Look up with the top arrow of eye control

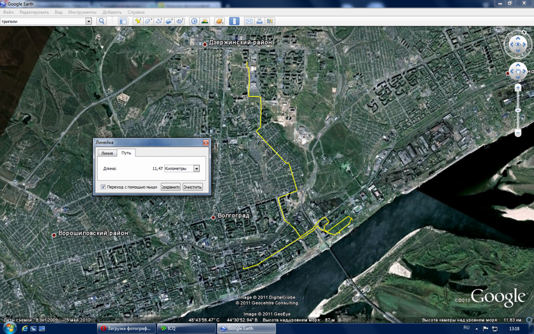click(518, 38)
